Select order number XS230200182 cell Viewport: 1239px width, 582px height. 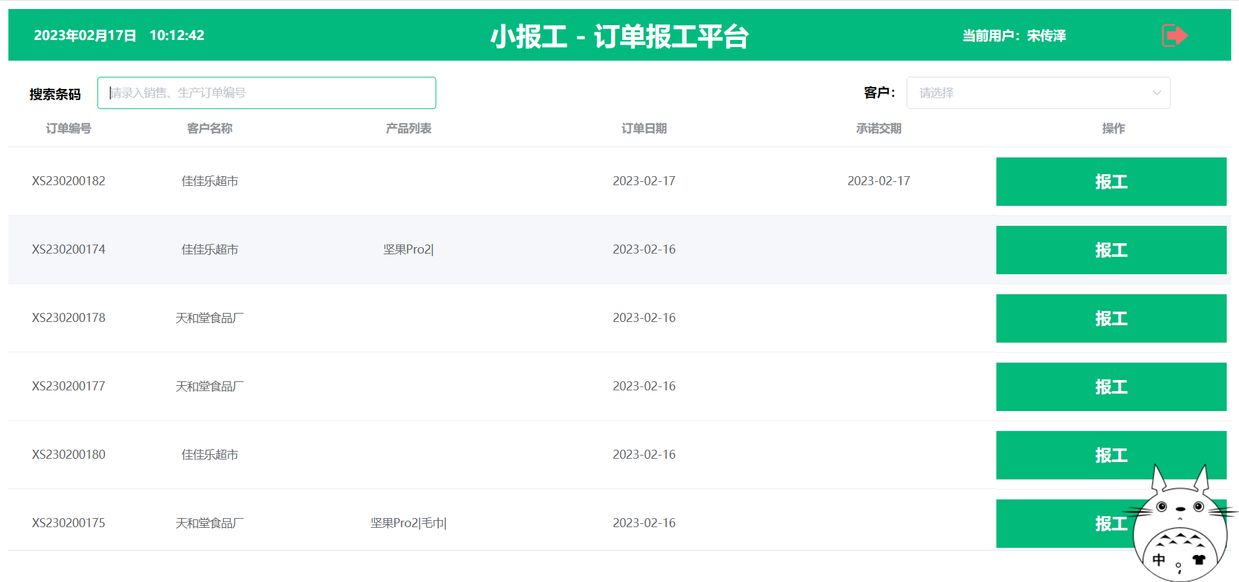pos(68,181)
